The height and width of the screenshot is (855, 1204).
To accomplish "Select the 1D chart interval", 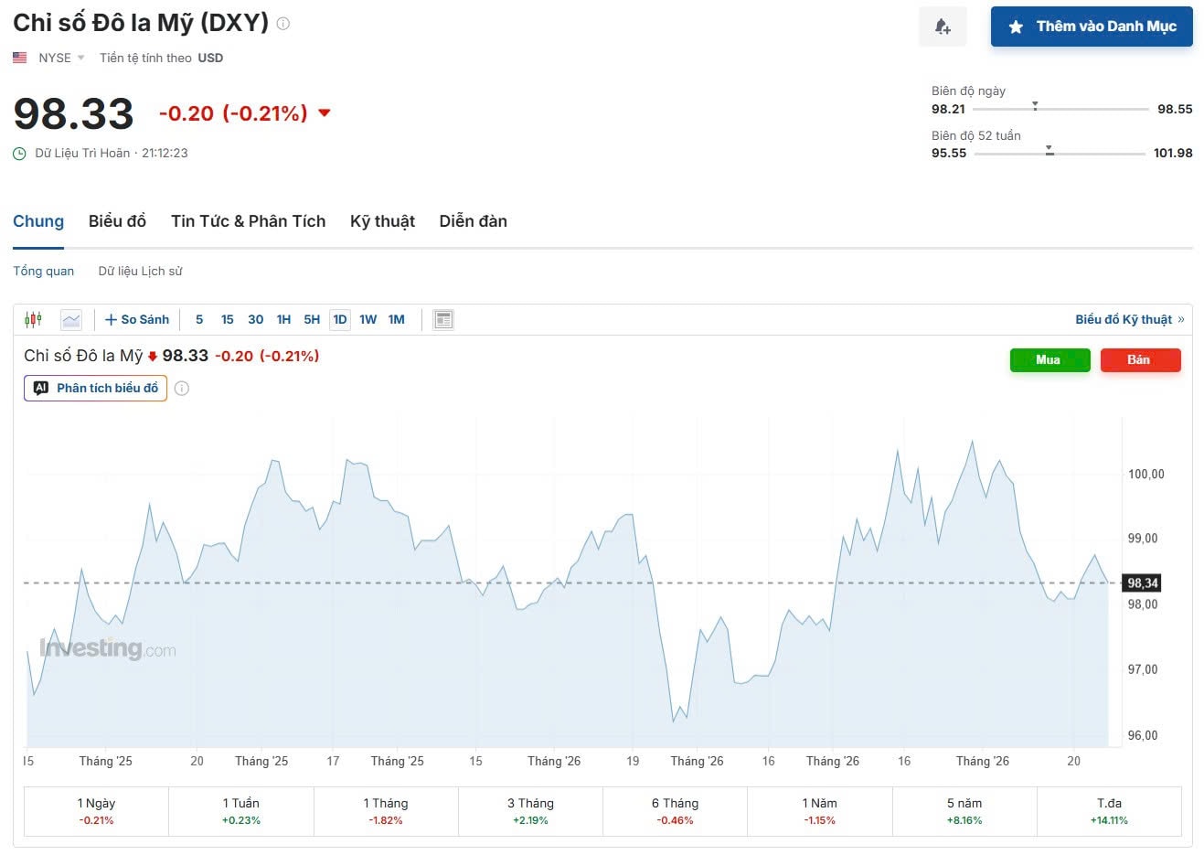I will 340,319.
